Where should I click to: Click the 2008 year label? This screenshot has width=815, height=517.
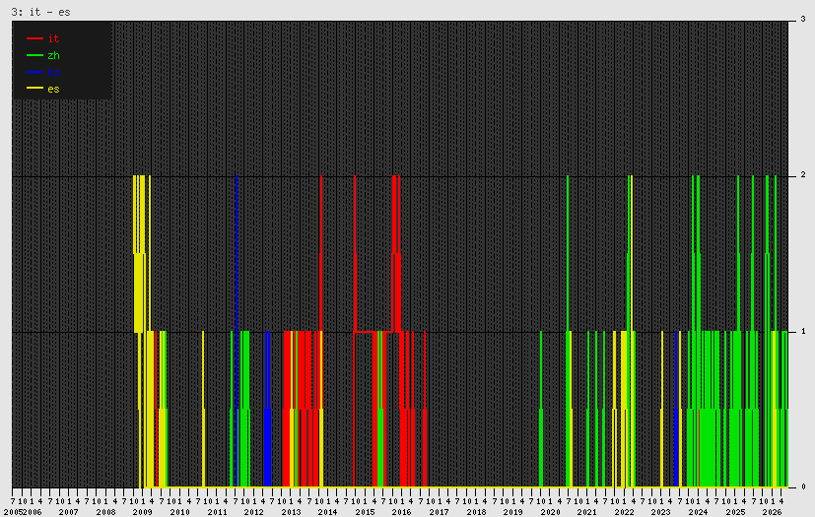point(106,512)
